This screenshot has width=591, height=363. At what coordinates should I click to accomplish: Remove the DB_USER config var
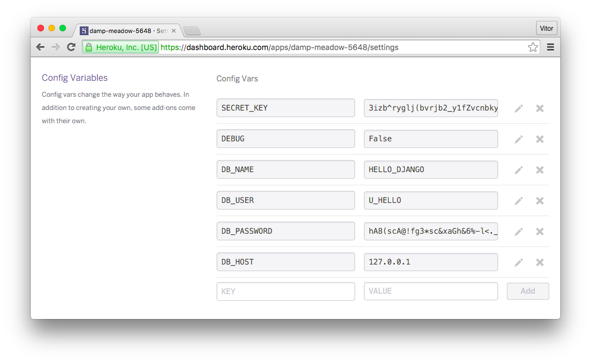pyautogui.click(x=540, y=201)
